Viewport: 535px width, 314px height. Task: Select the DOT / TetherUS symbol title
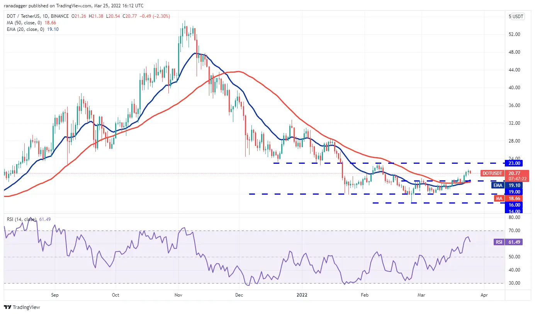[x=24, y=16]
